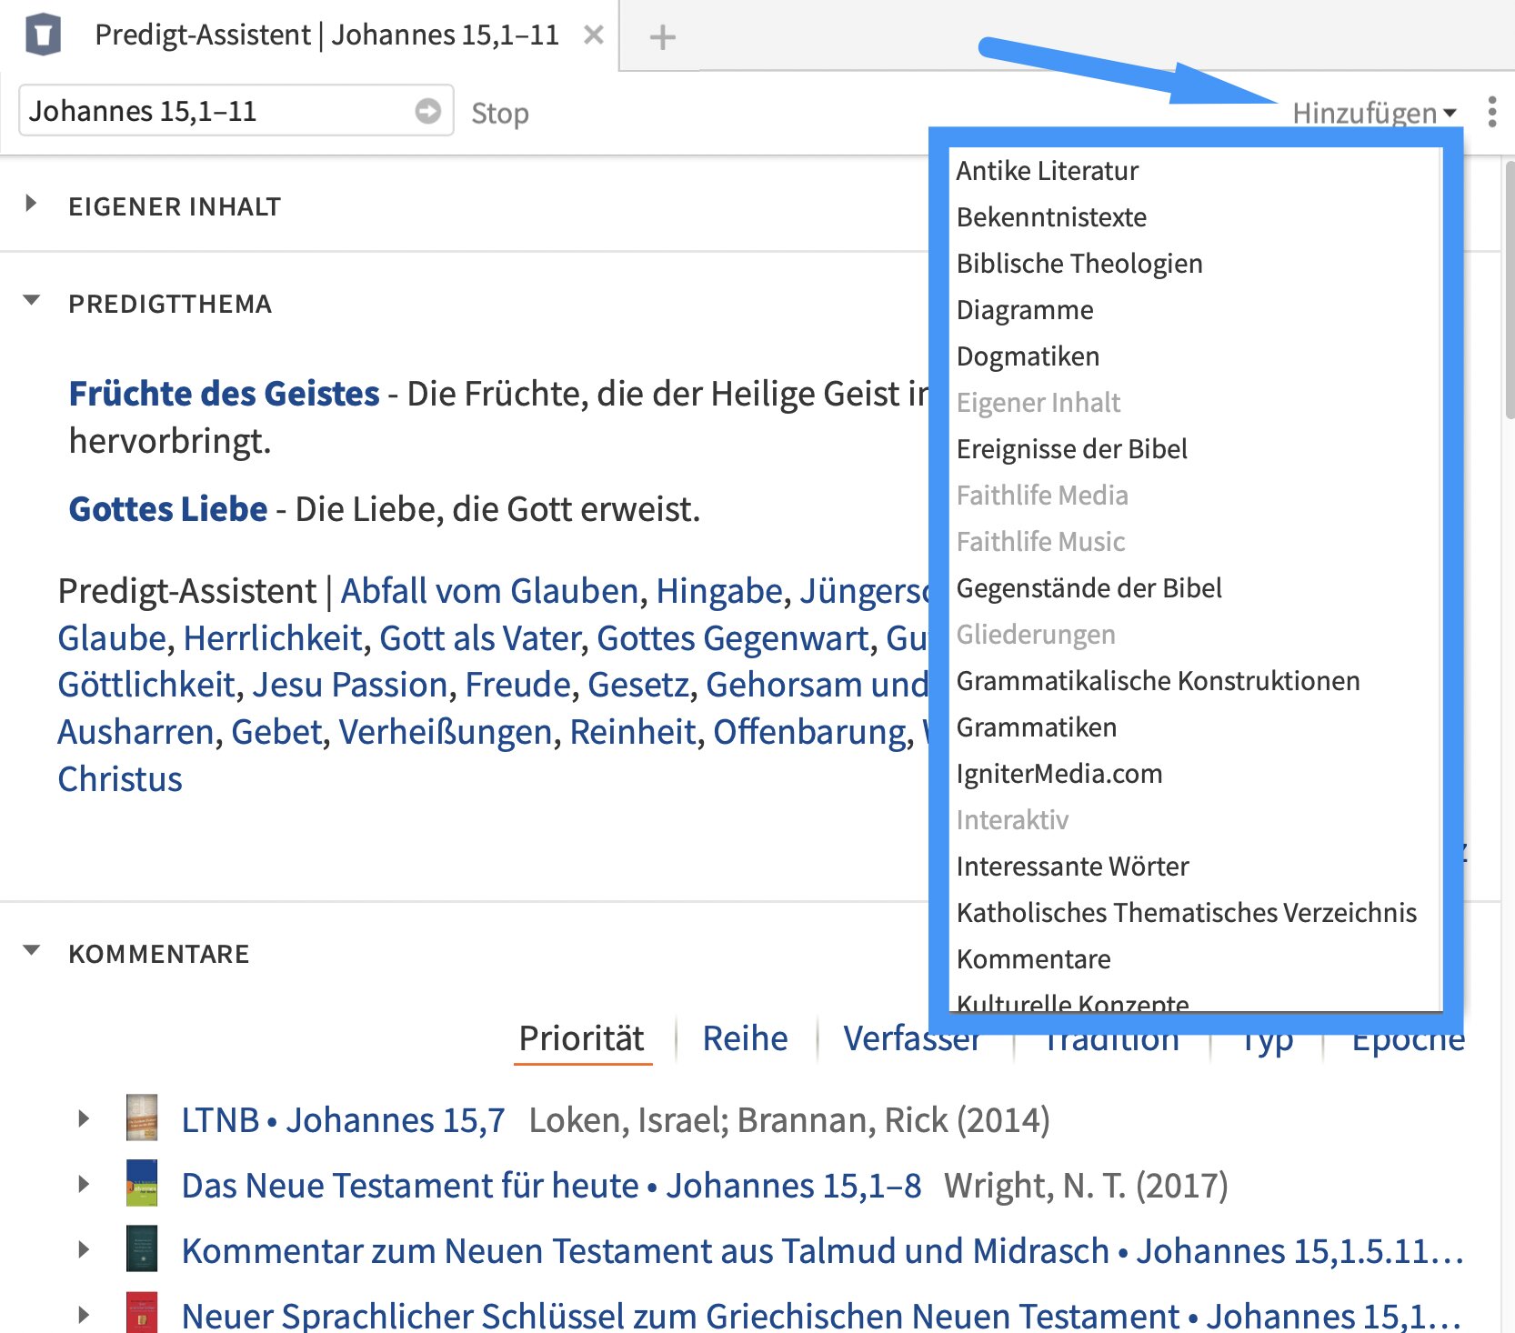Select Interessante Wörter from menu
This screenshot has height=1333, width=1515.
click(1072, 867)
